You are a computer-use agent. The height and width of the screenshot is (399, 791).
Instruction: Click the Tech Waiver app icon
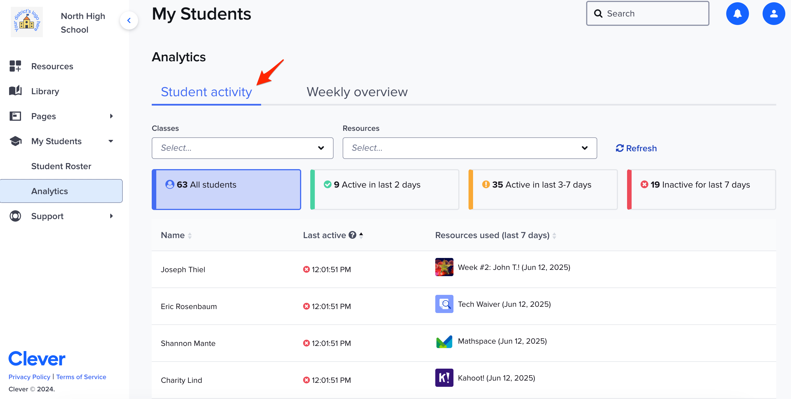444,304
